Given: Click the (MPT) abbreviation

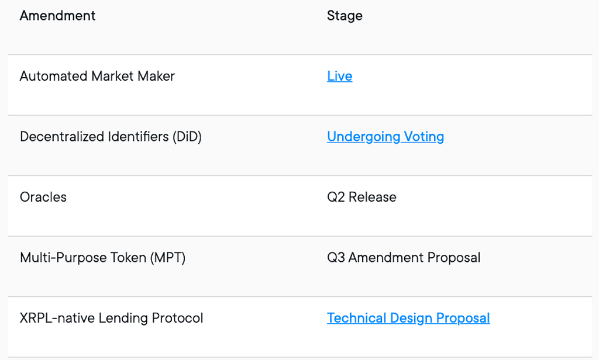Looking at the screenshot, I should (x=168, y=258).
